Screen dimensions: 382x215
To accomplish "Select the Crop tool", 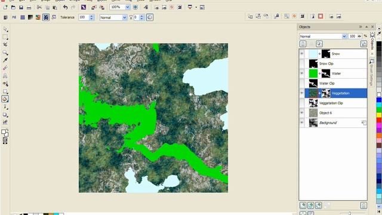I will coord(5,44).
